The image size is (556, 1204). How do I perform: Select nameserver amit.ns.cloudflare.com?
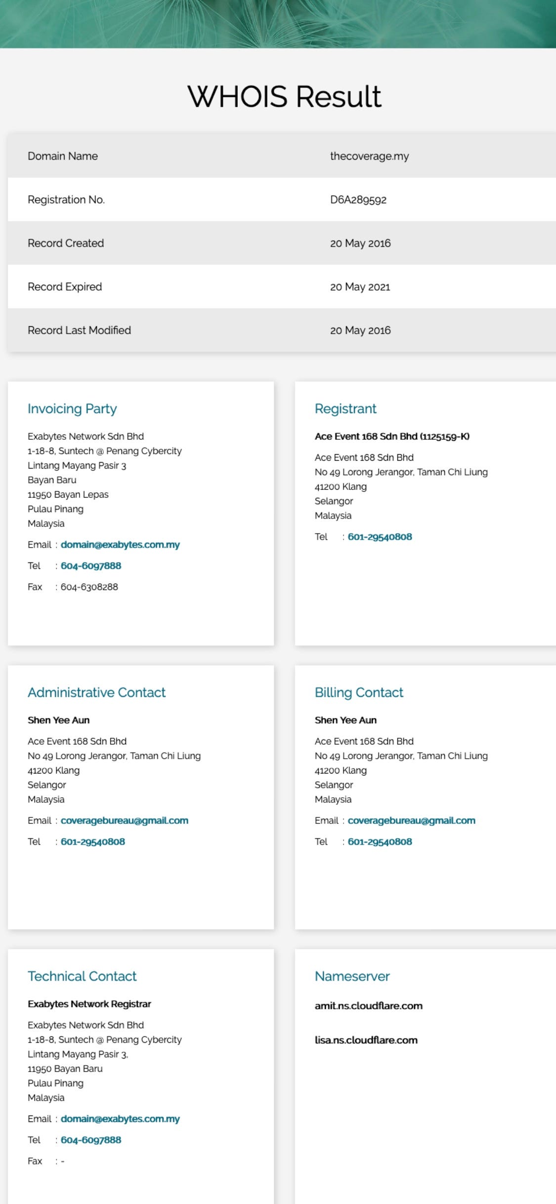coord(369,1006)
